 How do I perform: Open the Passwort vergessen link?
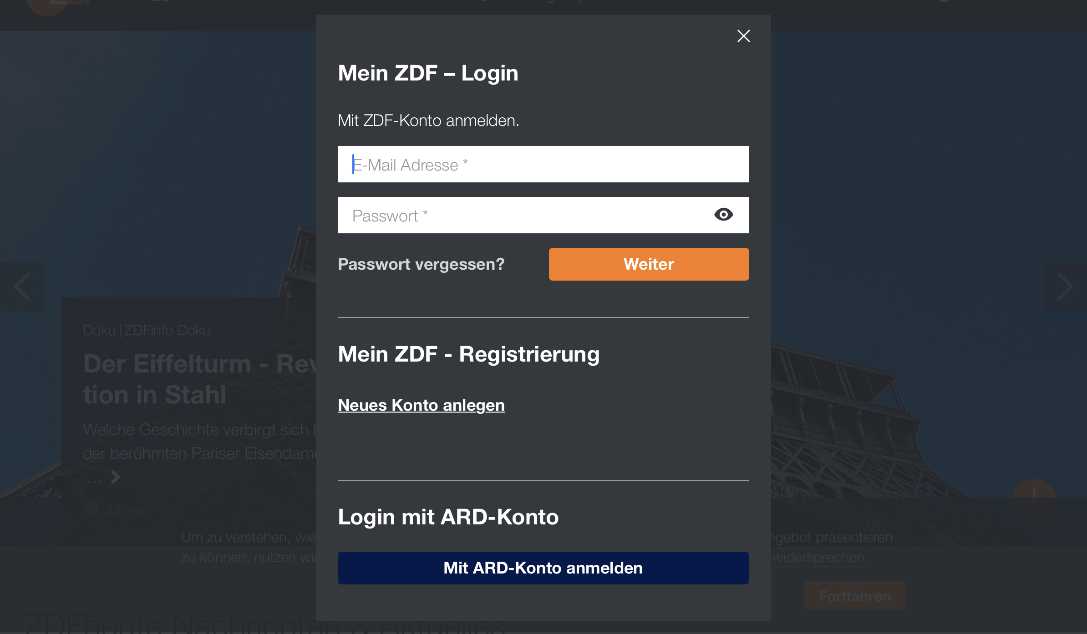tap(421, 264)
